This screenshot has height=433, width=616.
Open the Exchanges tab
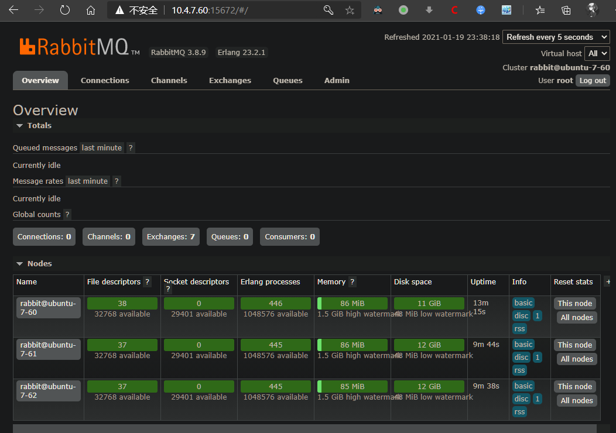click(230, 81)
